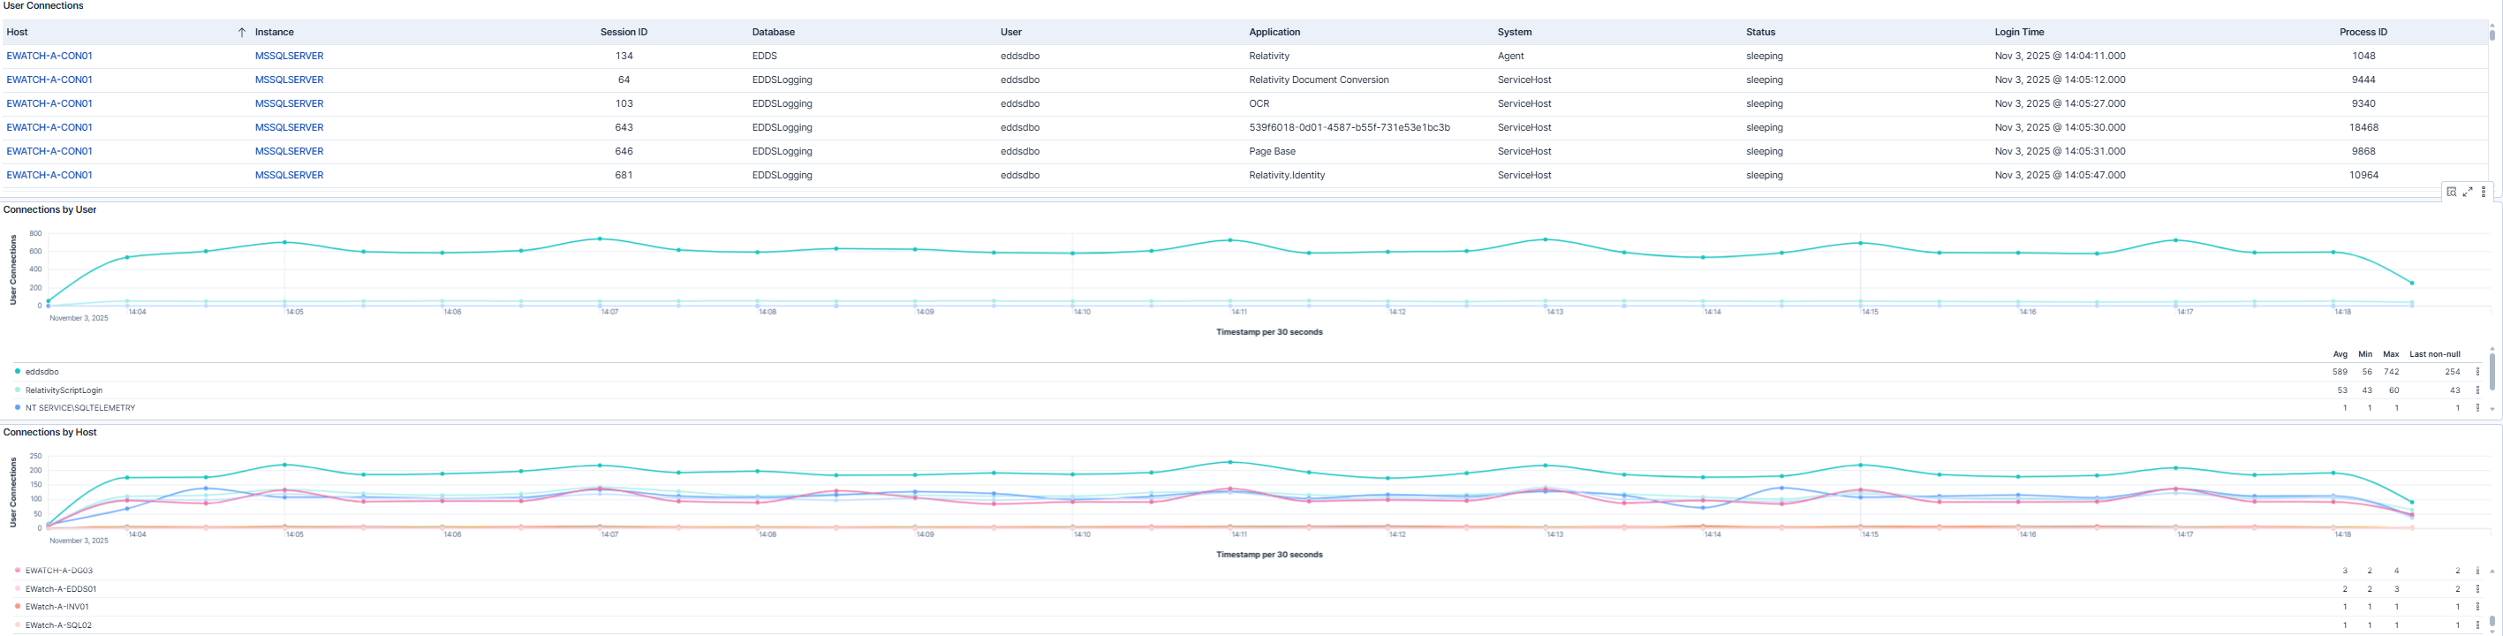Toggle RelativityScriptLogin series via legend label
This screenshot has height=636, width=2503.
64,390
